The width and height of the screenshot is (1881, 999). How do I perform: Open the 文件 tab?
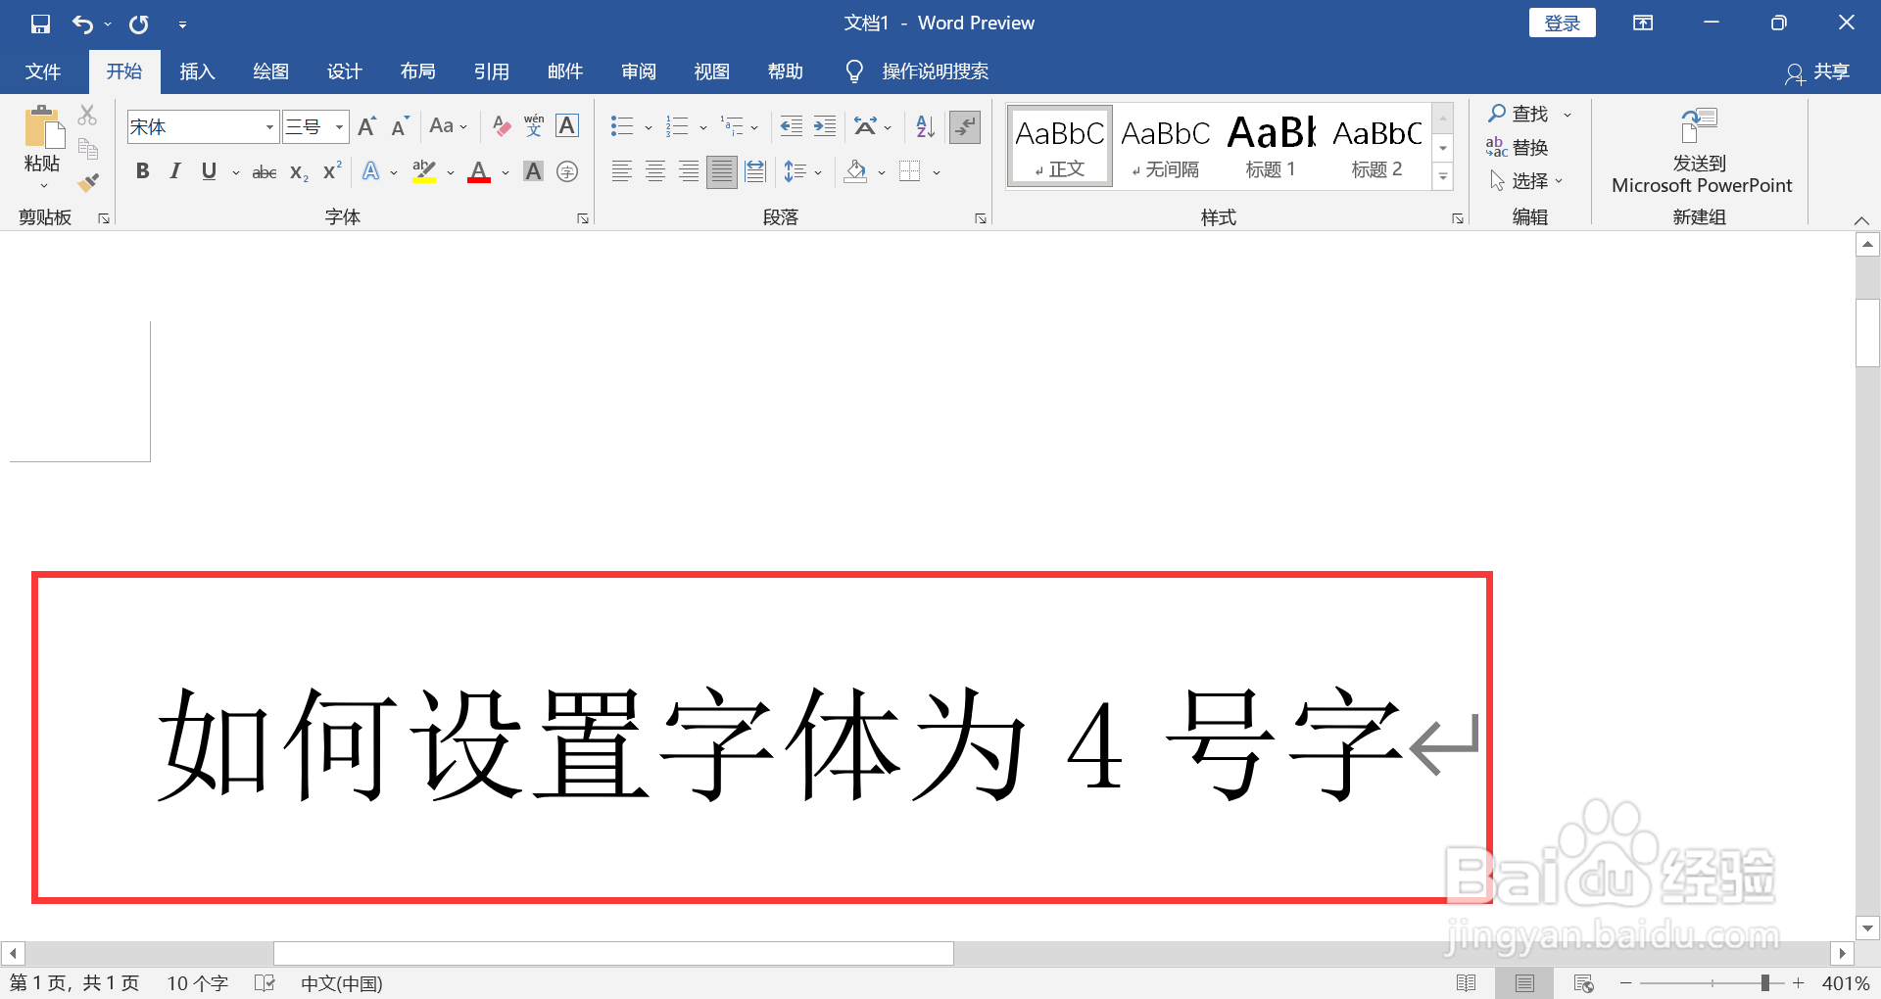coord(43,71)
